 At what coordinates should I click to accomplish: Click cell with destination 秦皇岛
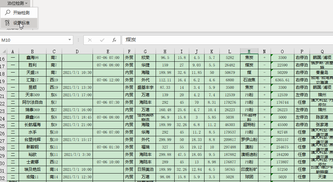(322, 73)
